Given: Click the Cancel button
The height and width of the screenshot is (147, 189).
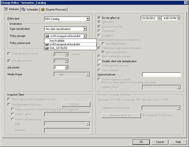Looking at the screenshot, I should point(160,142).
